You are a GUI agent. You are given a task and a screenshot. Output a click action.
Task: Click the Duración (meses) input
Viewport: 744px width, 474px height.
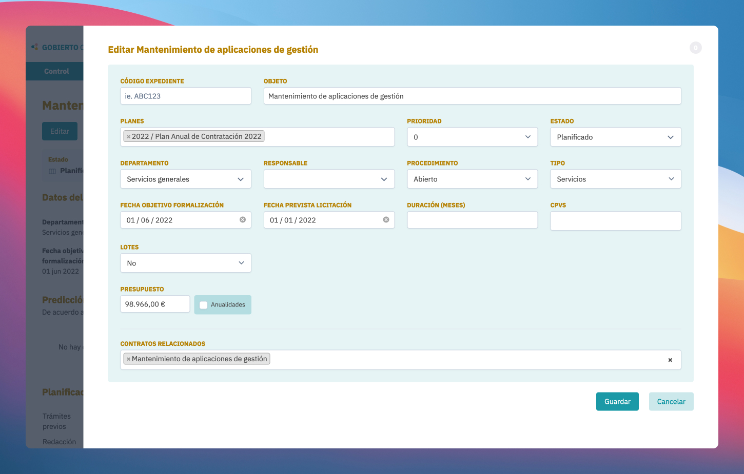tap(472, 220)
